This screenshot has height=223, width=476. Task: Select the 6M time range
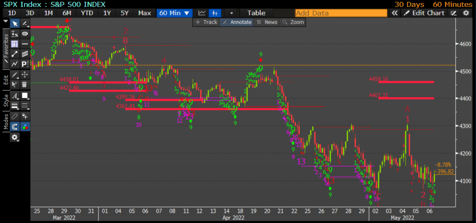[x=67, y=13]
